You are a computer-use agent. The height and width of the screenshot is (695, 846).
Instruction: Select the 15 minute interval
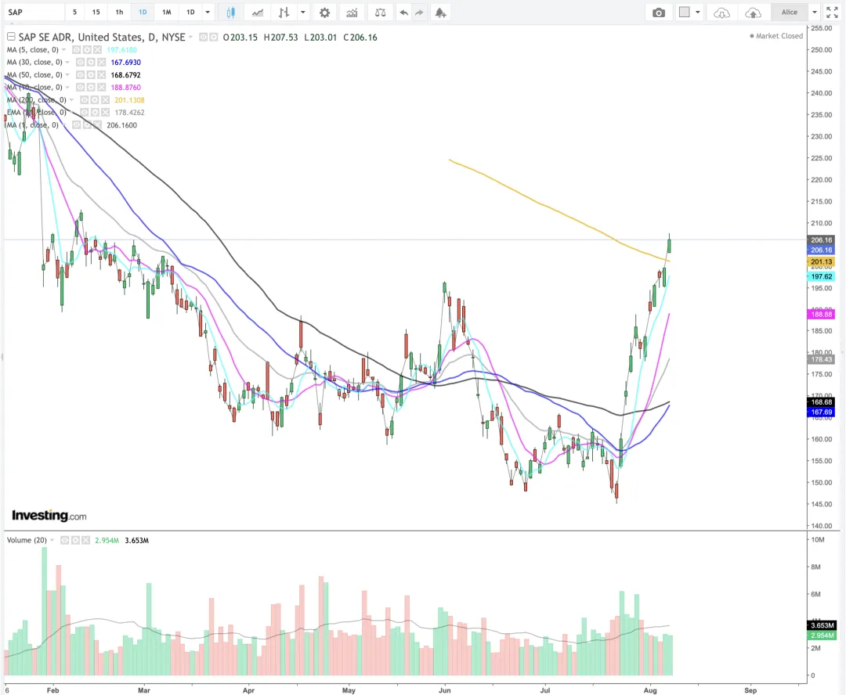click(x=96, y=12)
